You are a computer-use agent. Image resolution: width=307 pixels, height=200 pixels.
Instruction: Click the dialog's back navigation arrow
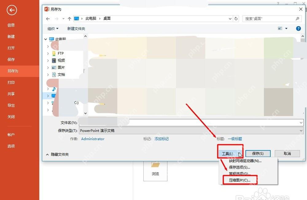(48, 19)
